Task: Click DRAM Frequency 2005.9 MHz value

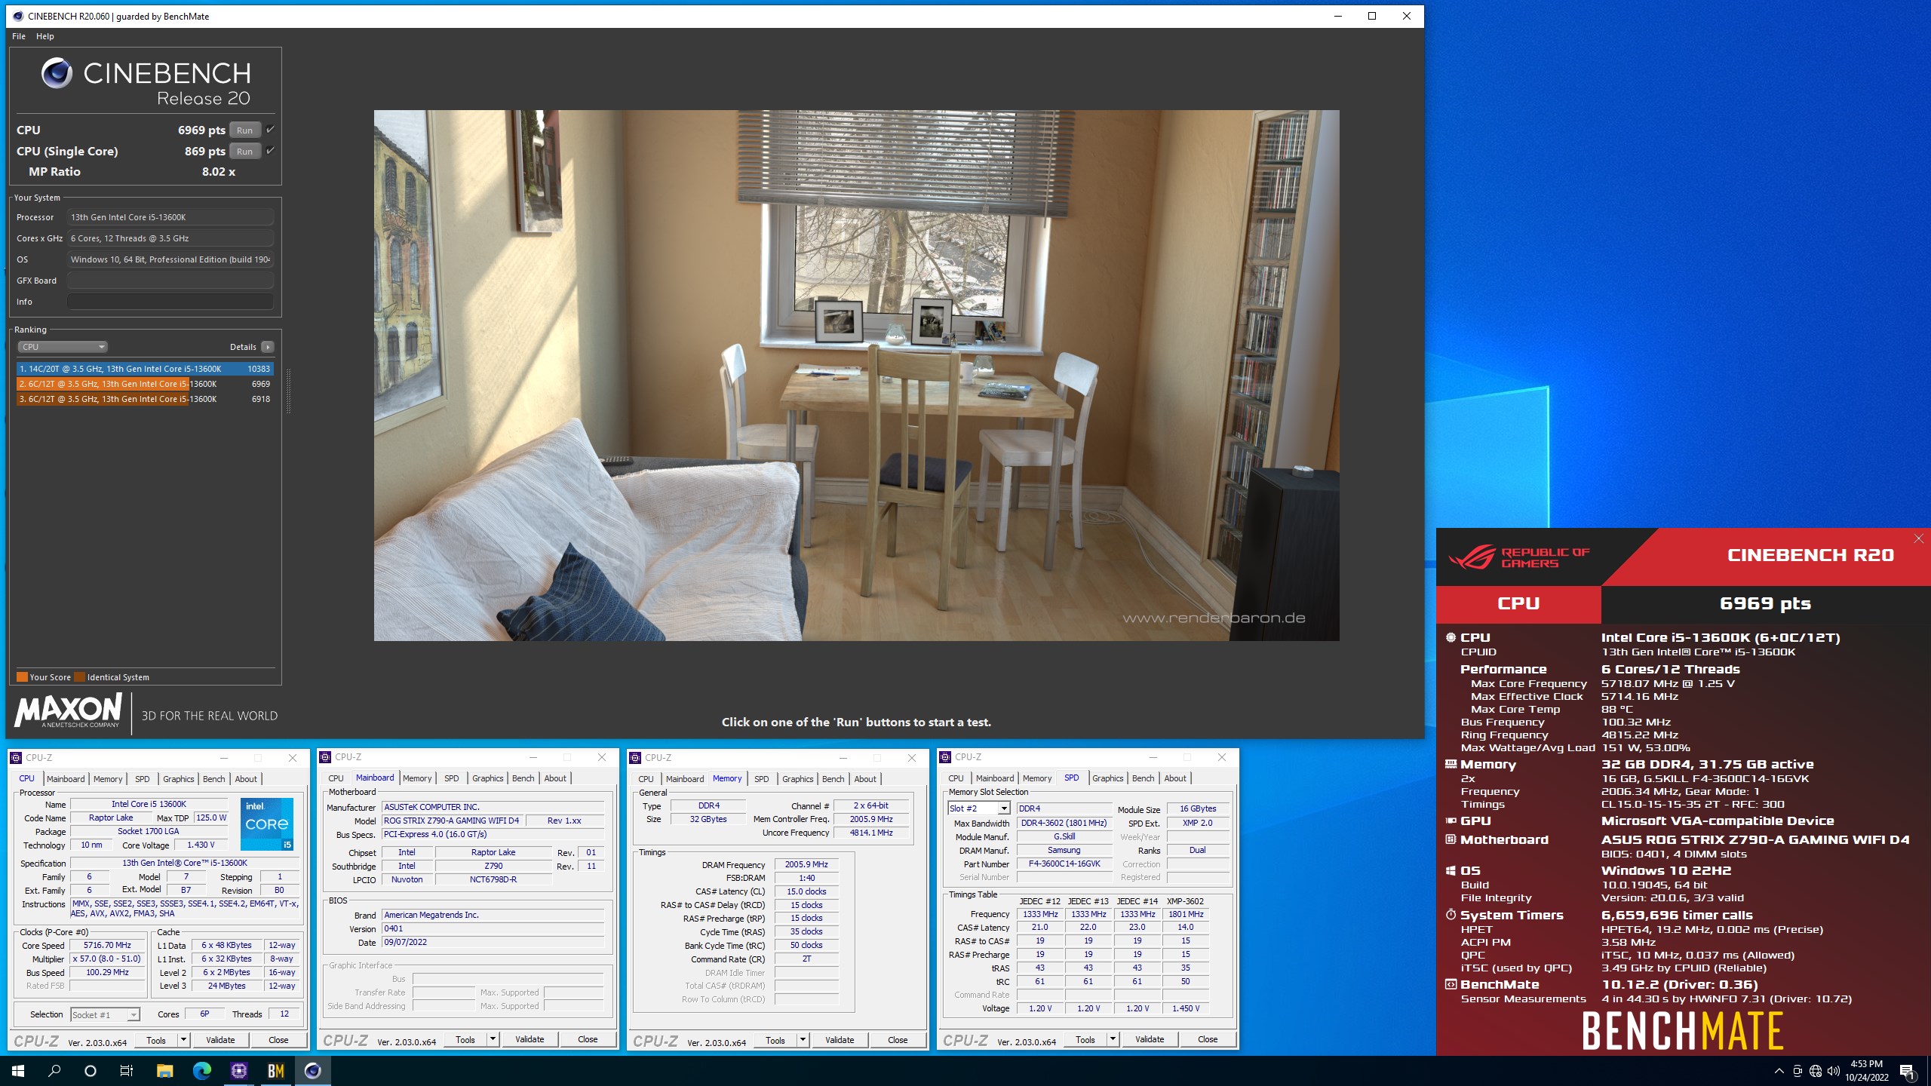Action: 806,864
